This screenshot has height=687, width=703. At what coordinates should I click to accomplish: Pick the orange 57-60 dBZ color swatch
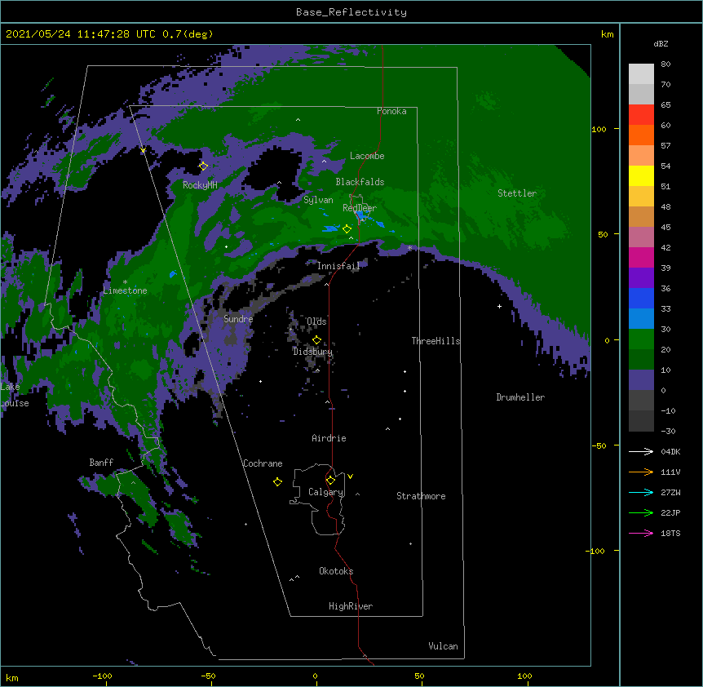click(641, 135)
